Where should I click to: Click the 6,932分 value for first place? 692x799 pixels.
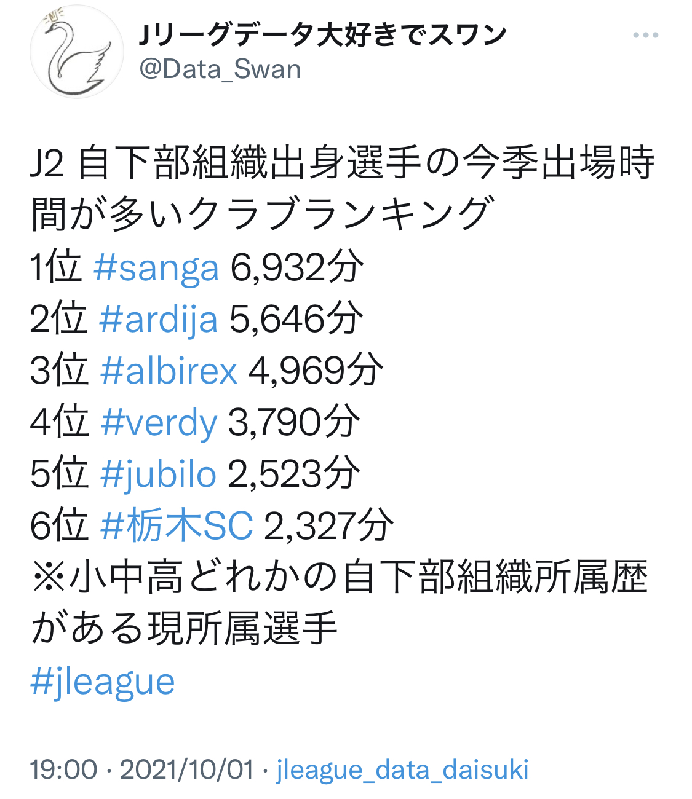pos(296,268)
